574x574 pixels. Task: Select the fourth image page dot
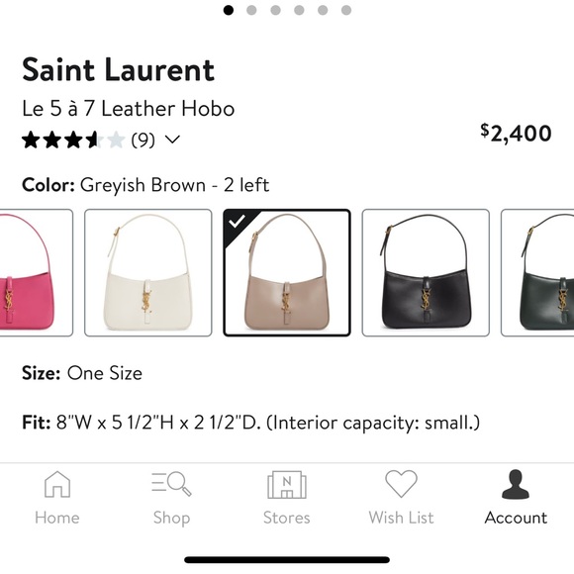299,10
